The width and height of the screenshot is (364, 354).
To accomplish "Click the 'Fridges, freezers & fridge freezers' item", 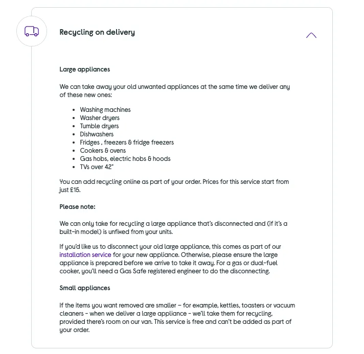I will (127, 143).
